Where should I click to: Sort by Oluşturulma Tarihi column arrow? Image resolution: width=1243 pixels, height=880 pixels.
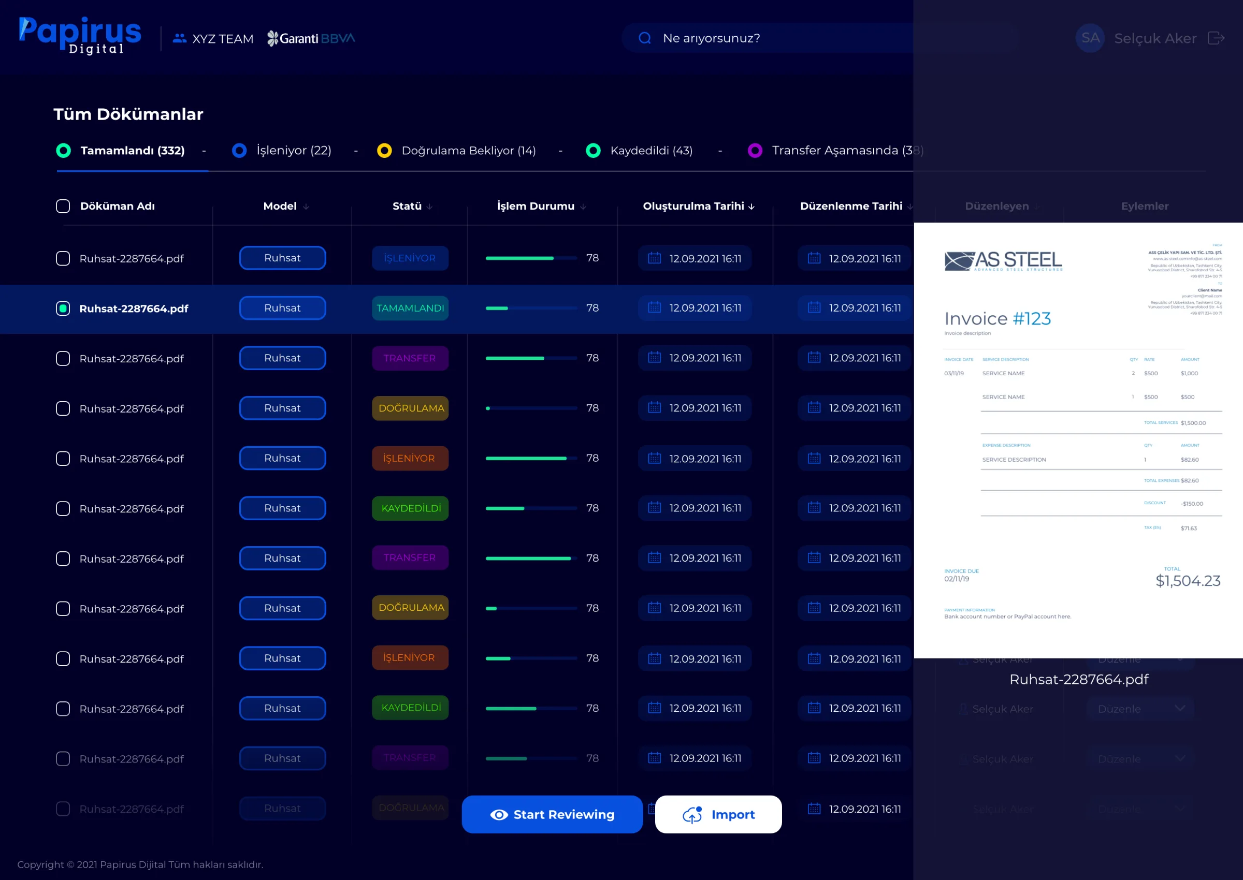click(751, 207)
